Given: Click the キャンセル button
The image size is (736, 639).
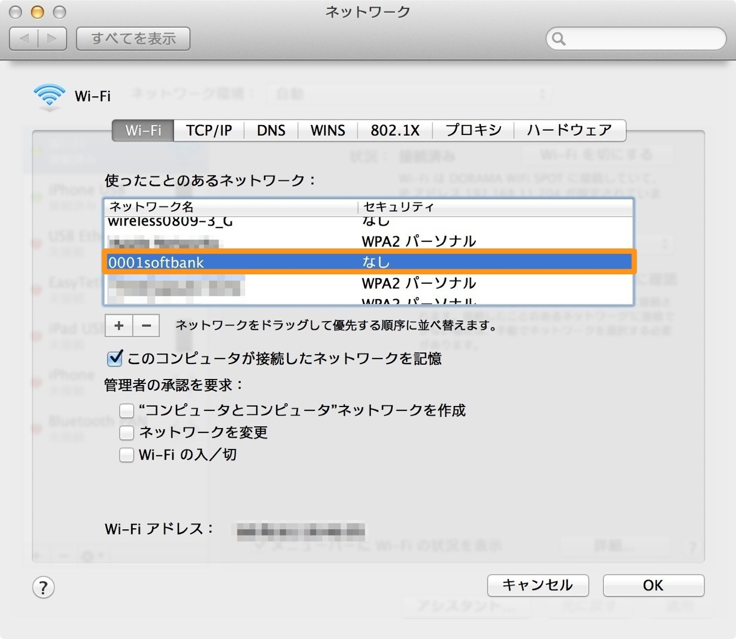Looking at the screenshot, I should (x=538, y=585).
